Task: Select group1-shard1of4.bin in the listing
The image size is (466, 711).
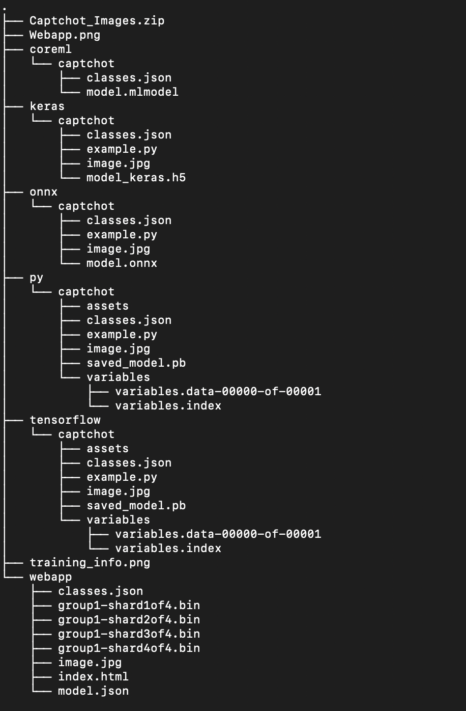Action: [129, 606]
